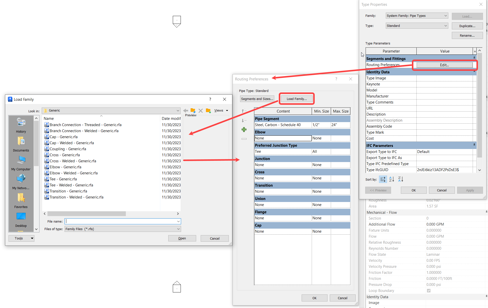Create a new folder in Load Family dialog

click(208, 111)
